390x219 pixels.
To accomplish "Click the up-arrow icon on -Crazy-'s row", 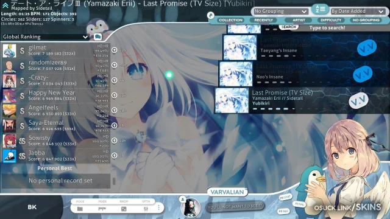I will 114,80.
